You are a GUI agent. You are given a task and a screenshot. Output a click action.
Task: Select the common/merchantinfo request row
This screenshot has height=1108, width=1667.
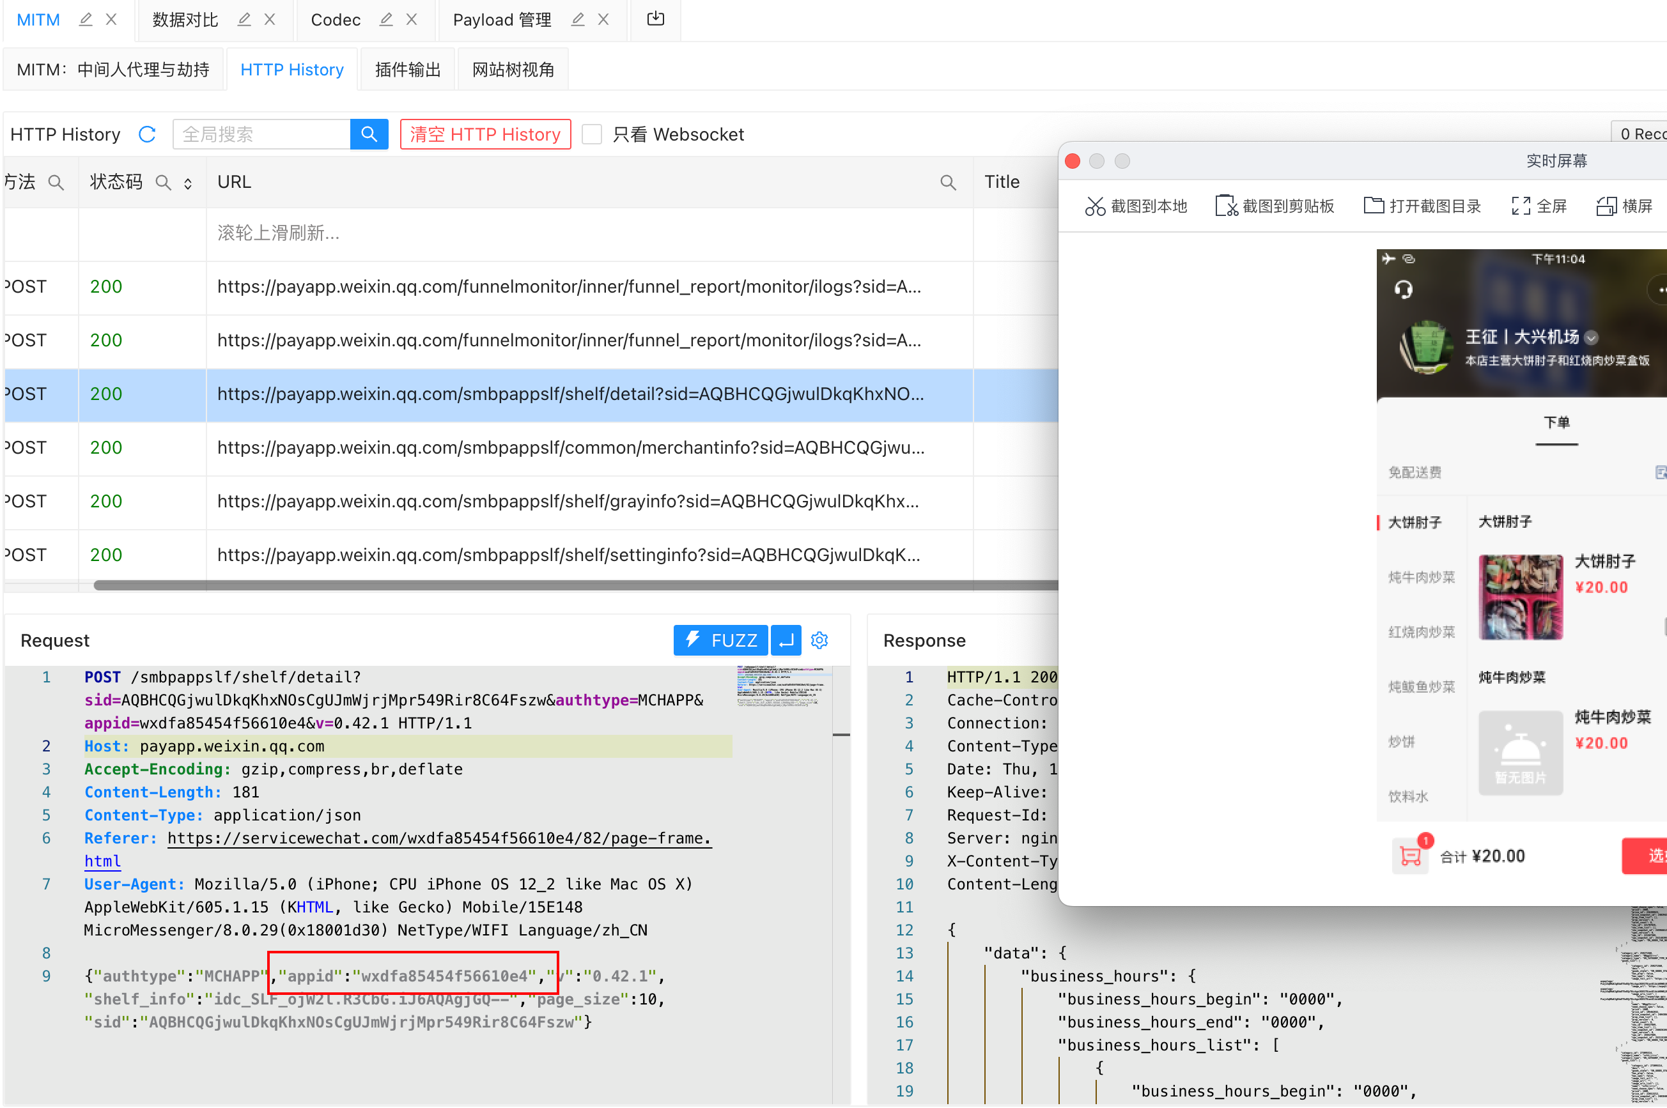(x=530, y=448)
